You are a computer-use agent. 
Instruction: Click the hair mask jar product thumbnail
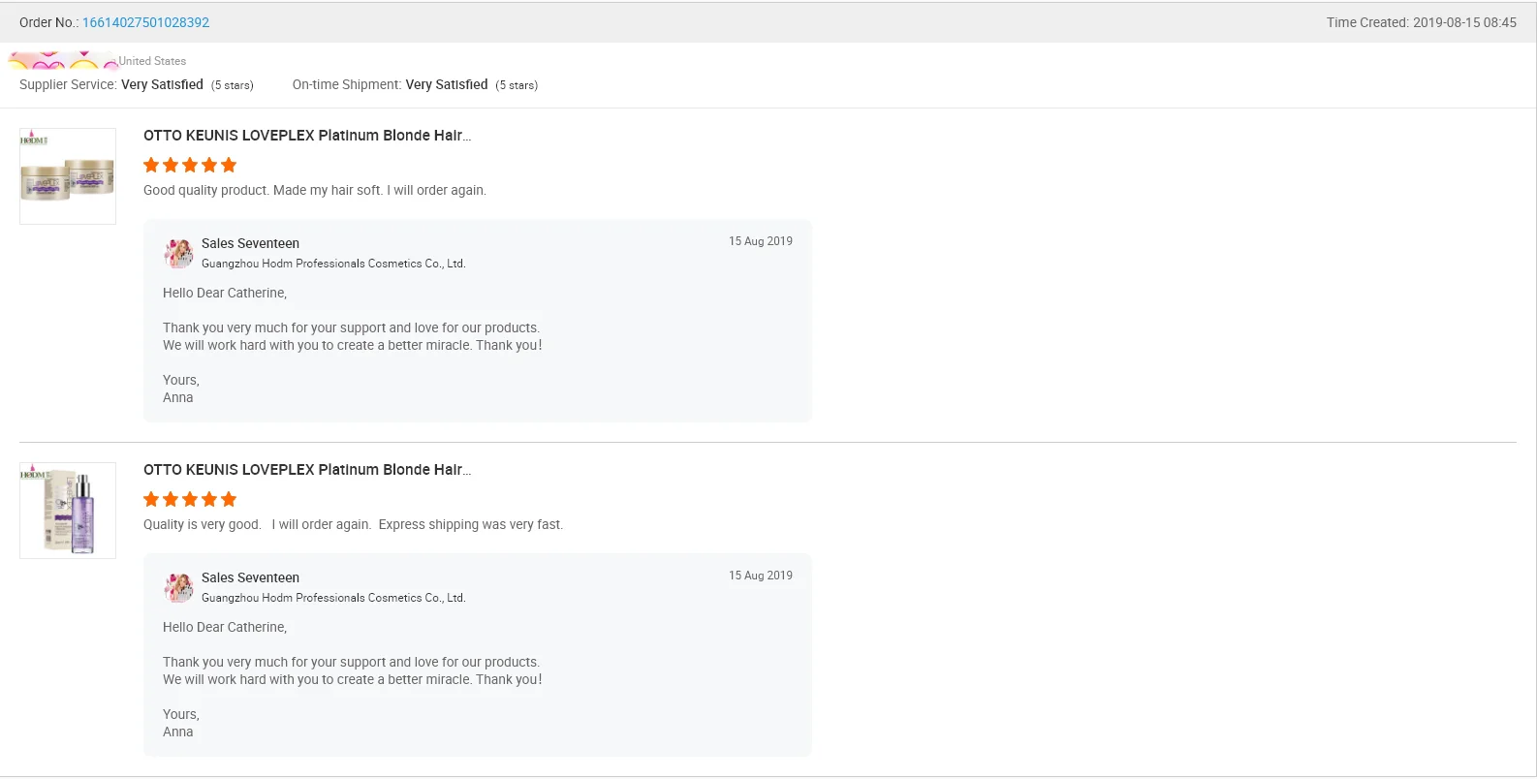(68, 176)
